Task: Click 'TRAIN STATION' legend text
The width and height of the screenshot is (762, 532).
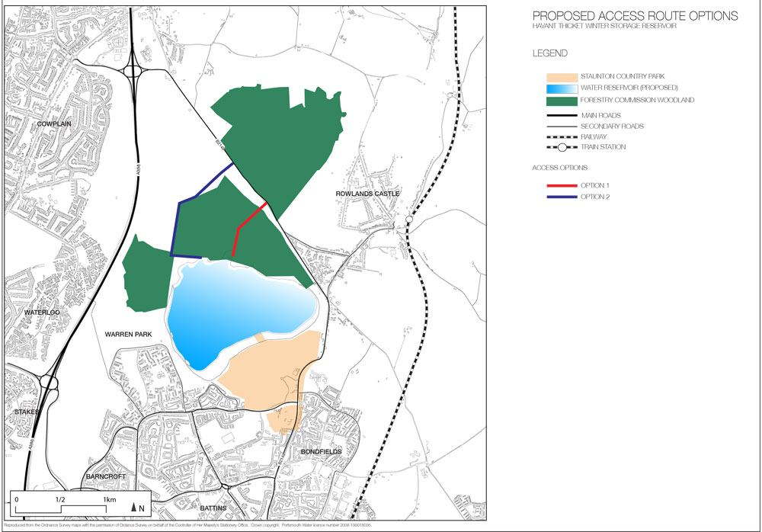Action: pyautogui.click(x=603, y=147)
